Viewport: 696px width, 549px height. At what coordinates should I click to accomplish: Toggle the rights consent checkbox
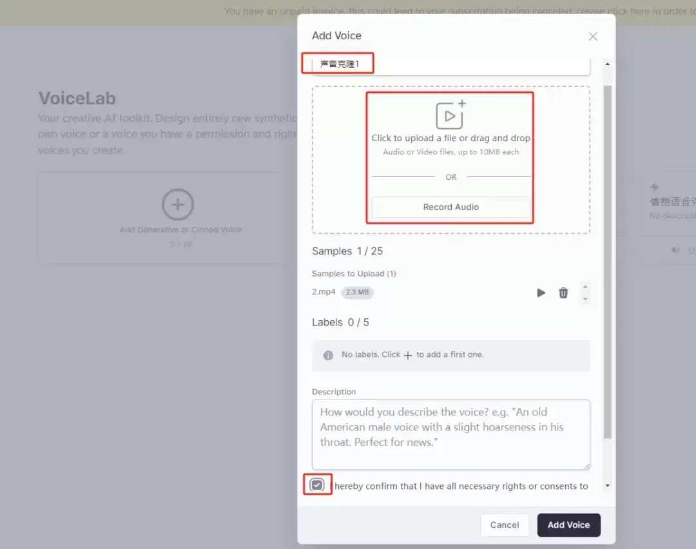317,485
